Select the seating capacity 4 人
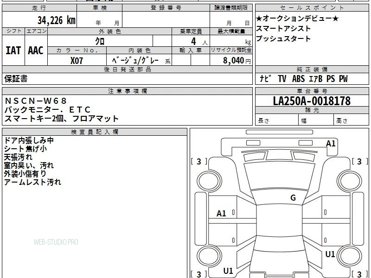The height and width of the screenshot is (278, 371). 199,42
